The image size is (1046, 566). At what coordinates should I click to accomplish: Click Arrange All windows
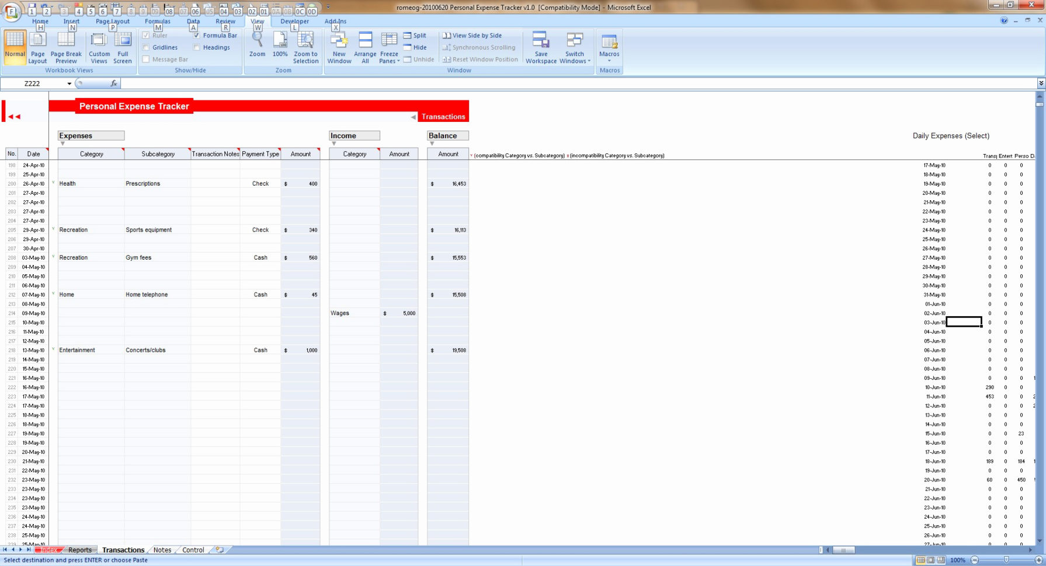364,47
